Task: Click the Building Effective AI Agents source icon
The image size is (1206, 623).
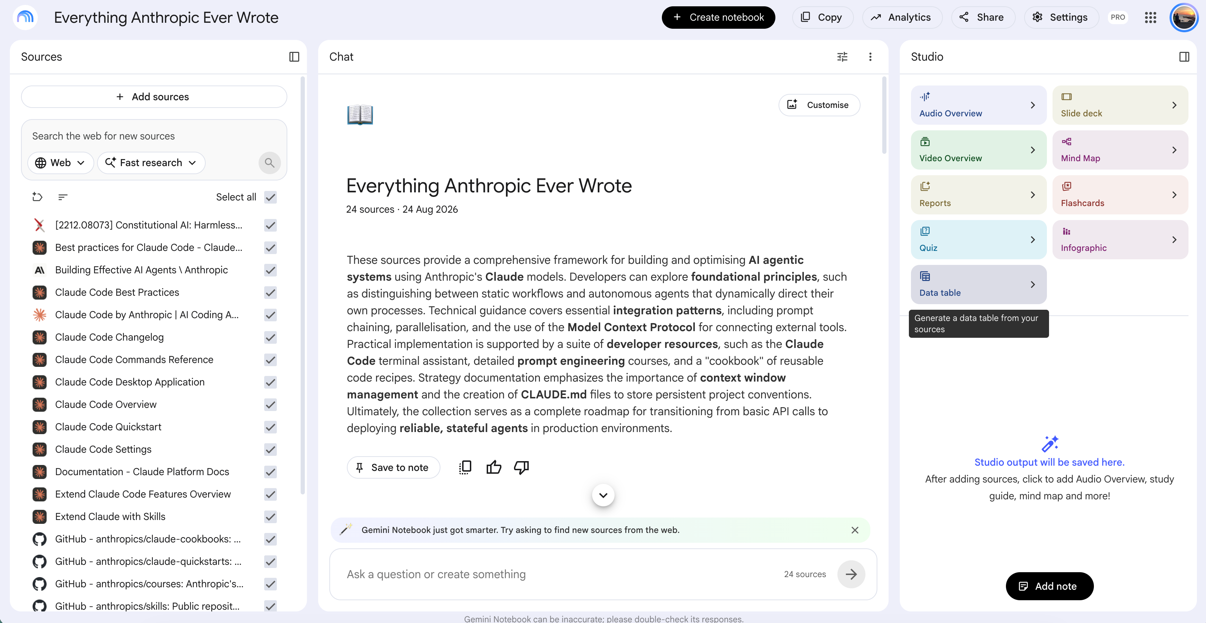Action: (39, 270)
